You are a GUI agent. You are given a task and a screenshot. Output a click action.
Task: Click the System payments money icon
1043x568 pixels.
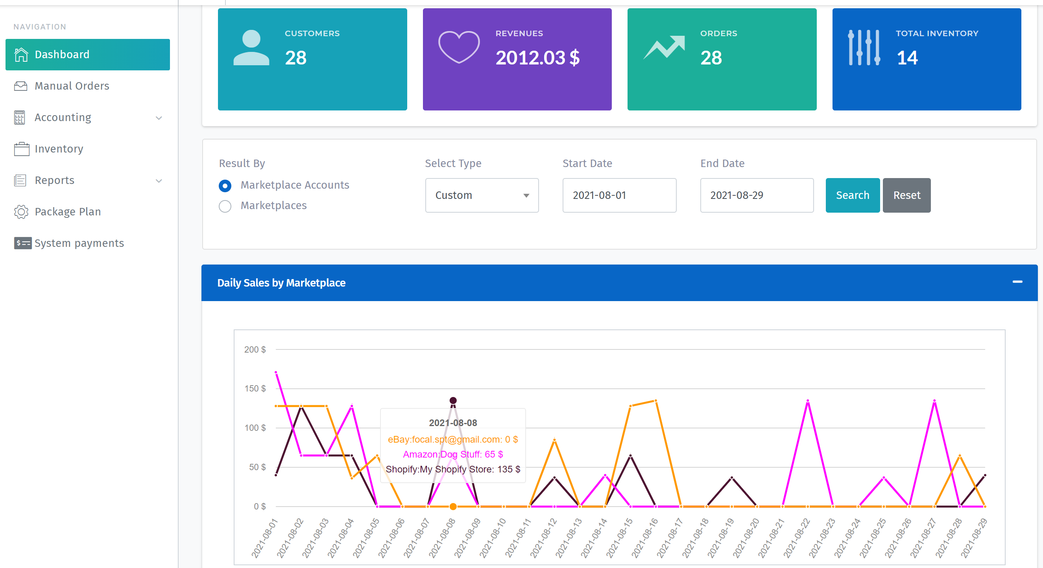pyautogui.click(x=23, y=243)
